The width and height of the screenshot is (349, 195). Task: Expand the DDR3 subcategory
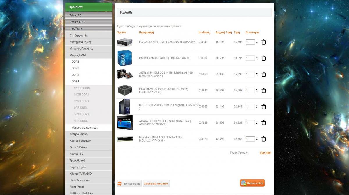pyautogui.click(x=89, y=75)
